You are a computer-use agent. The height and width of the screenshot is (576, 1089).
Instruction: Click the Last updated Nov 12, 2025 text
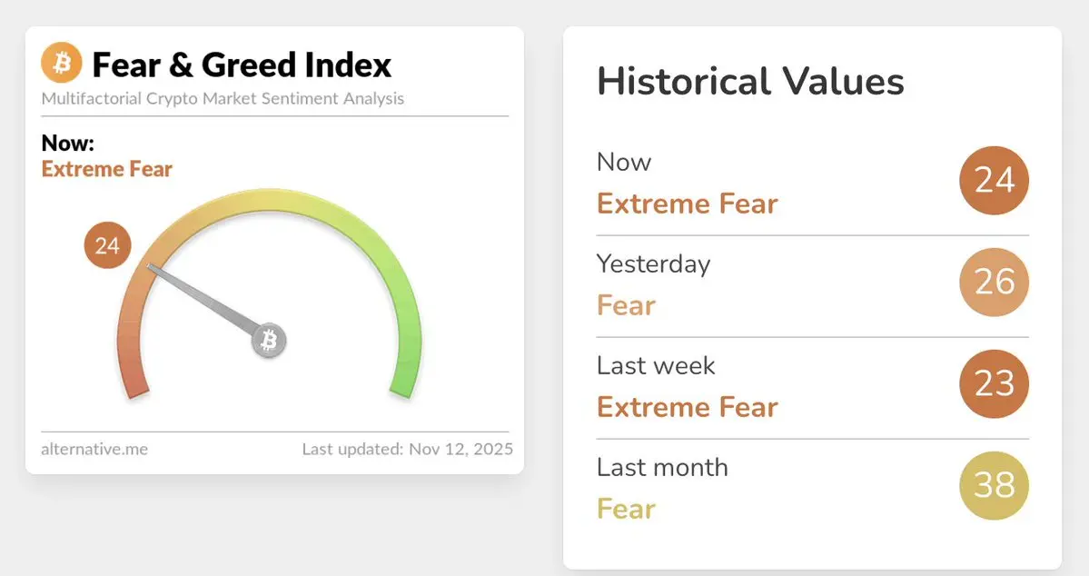coord(408,449)
